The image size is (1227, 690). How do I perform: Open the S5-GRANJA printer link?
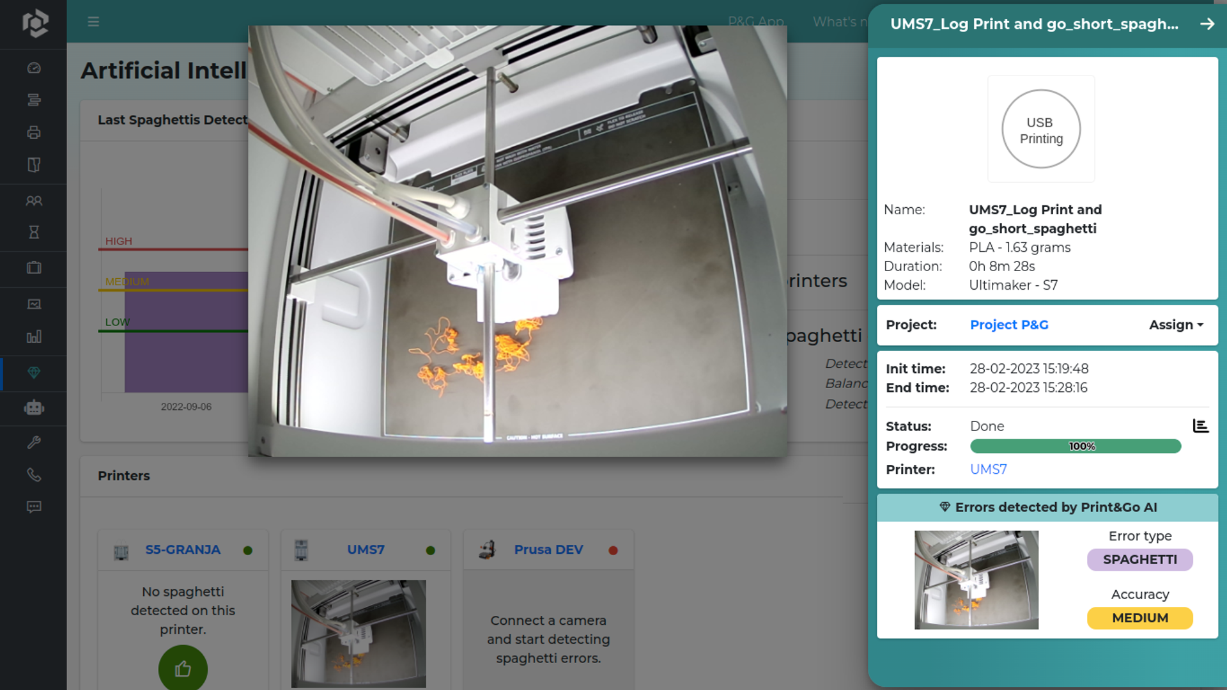click(x=183, y=550)
